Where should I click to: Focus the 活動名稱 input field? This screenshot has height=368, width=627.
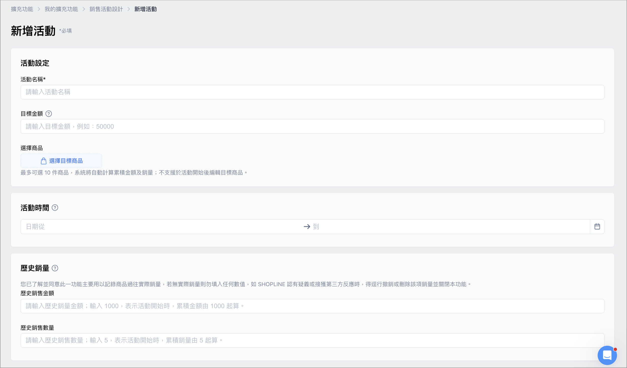point(312,92)
